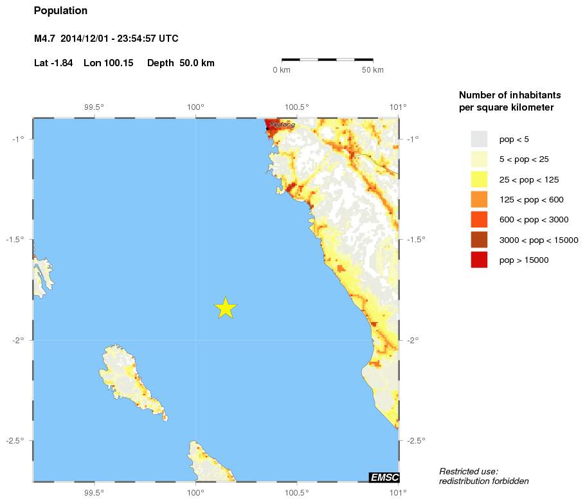Click the '3000 < pop < 15000' legend label
This screenshot has width=585, height=502.
[539, 240]
